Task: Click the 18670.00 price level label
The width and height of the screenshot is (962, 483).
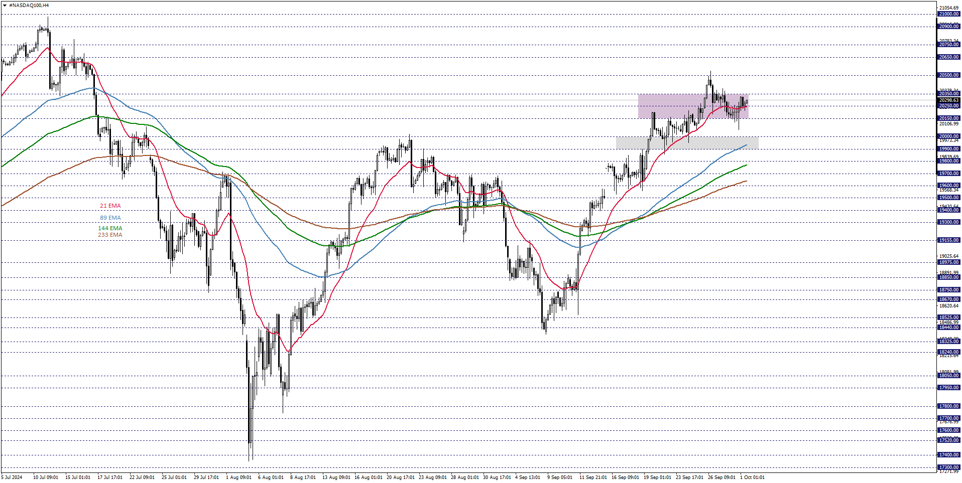Action: pos(949,299)
